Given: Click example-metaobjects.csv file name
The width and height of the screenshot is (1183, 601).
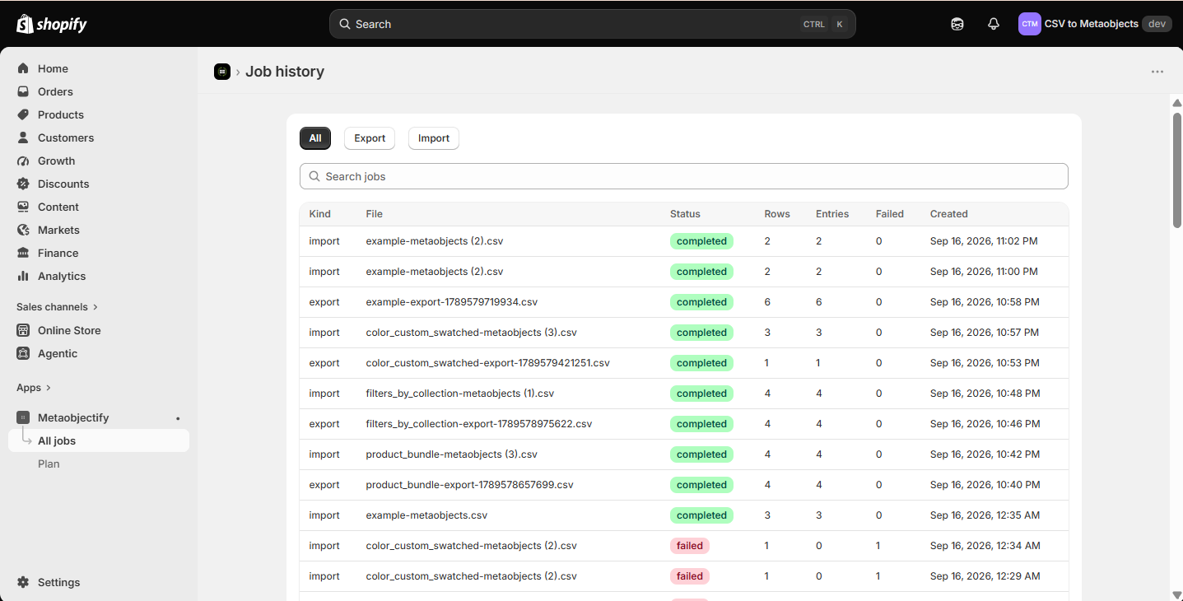Looking at the screenshot, I should [426, 515].
